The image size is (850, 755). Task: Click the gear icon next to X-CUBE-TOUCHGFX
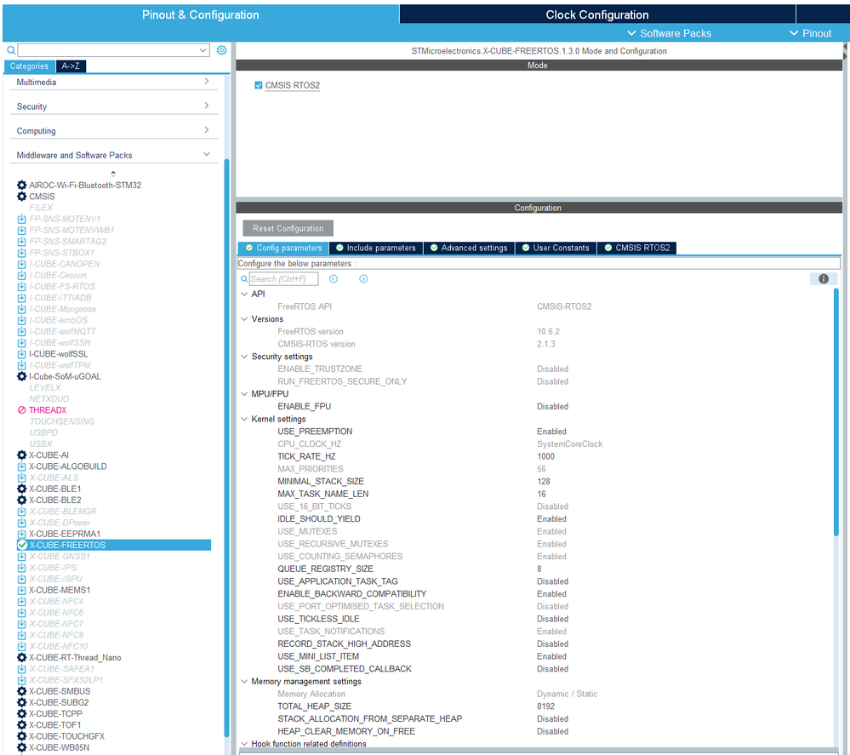(21, 736)
